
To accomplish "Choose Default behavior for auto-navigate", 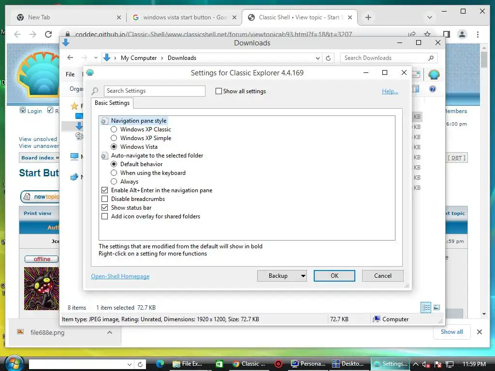I will pyautogui.click(x=114, y=164).
